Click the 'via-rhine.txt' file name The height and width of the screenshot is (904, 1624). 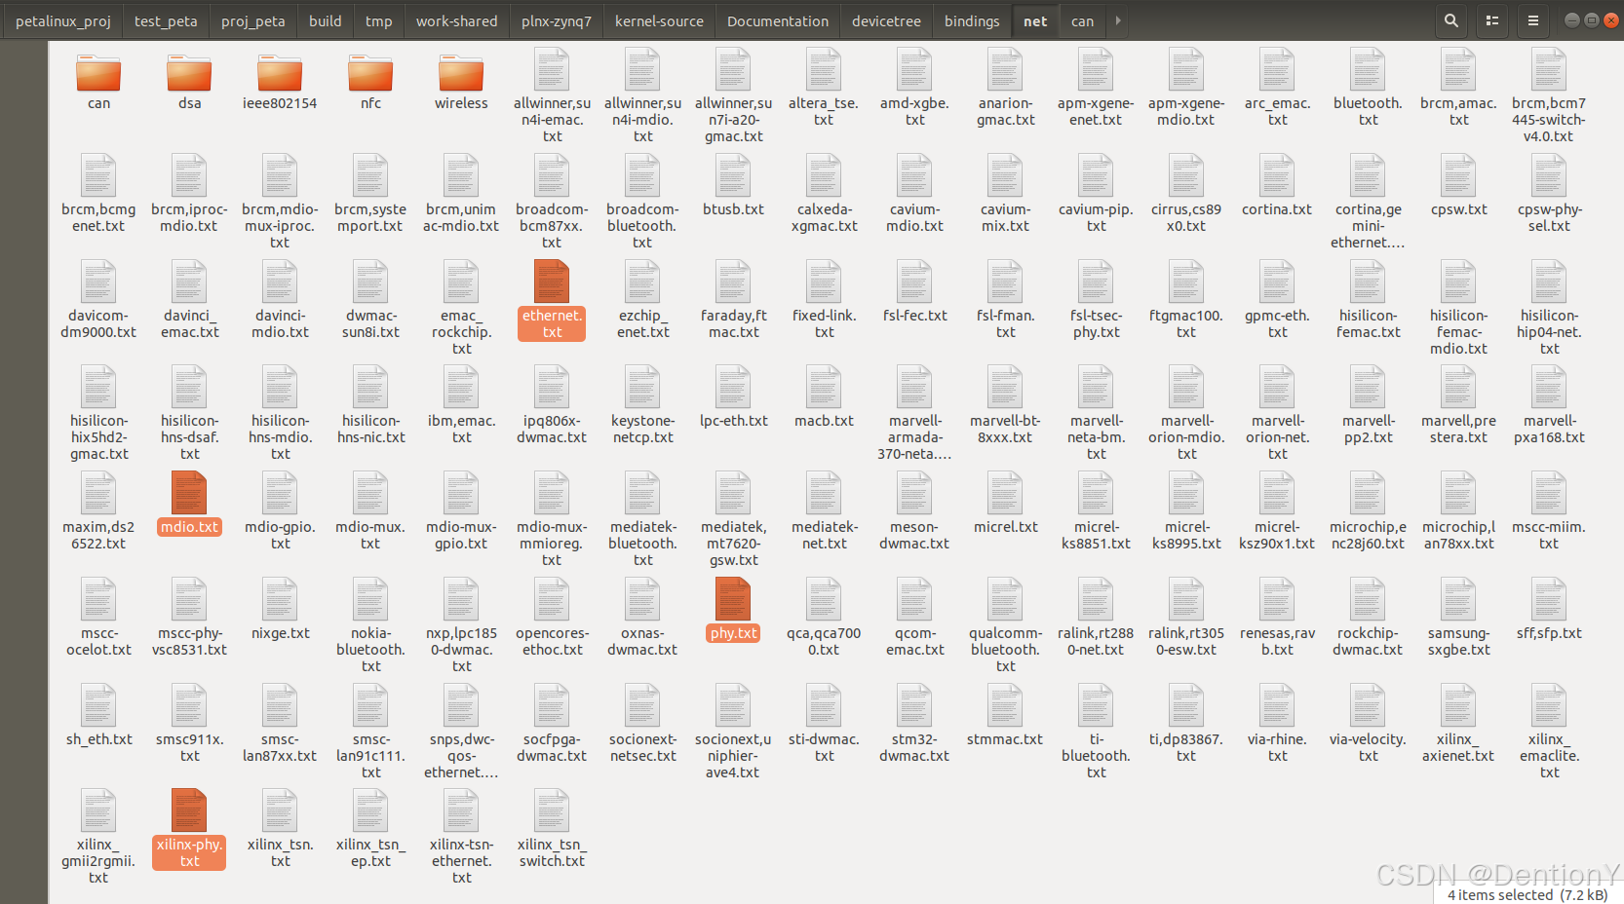click(x=1277, y=748)
